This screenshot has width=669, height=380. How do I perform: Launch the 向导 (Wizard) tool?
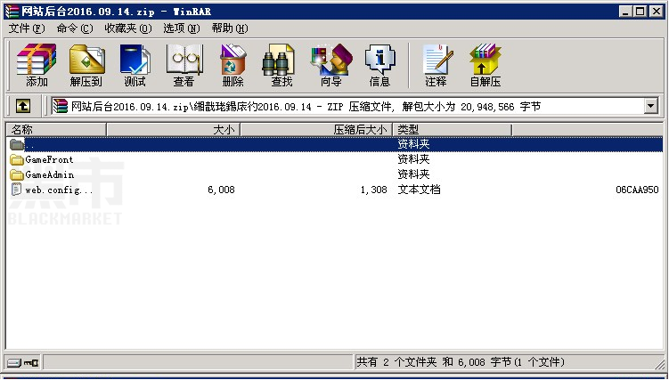point(331,65)
